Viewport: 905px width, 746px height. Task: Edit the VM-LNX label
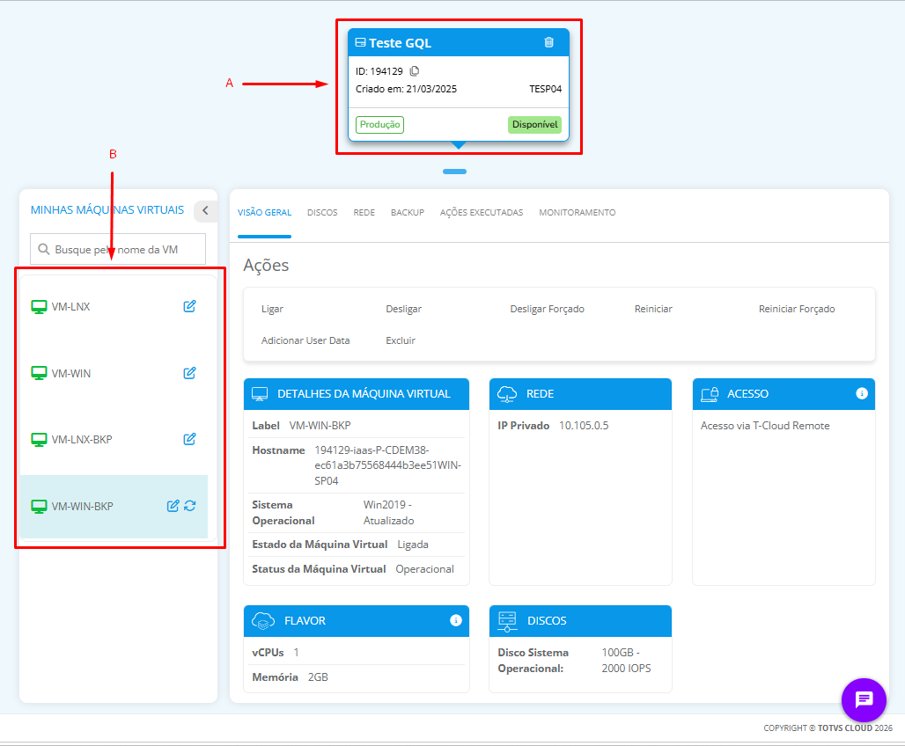point(189,306)
